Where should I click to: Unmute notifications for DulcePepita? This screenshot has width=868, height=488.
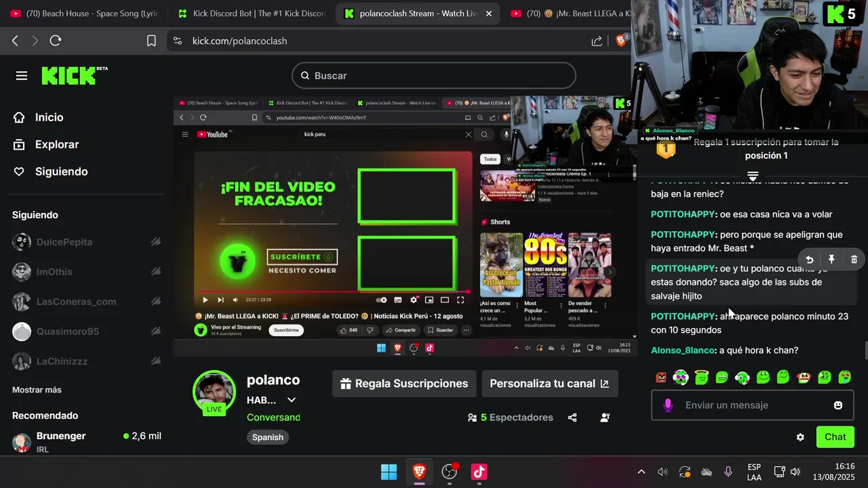coord(156,242)
